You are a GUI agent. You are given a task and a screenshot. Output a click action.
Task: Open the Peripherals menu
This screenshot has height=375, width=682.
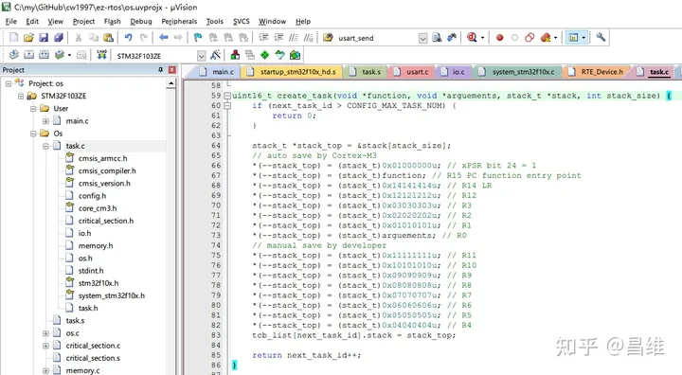(x=179, y=22)
